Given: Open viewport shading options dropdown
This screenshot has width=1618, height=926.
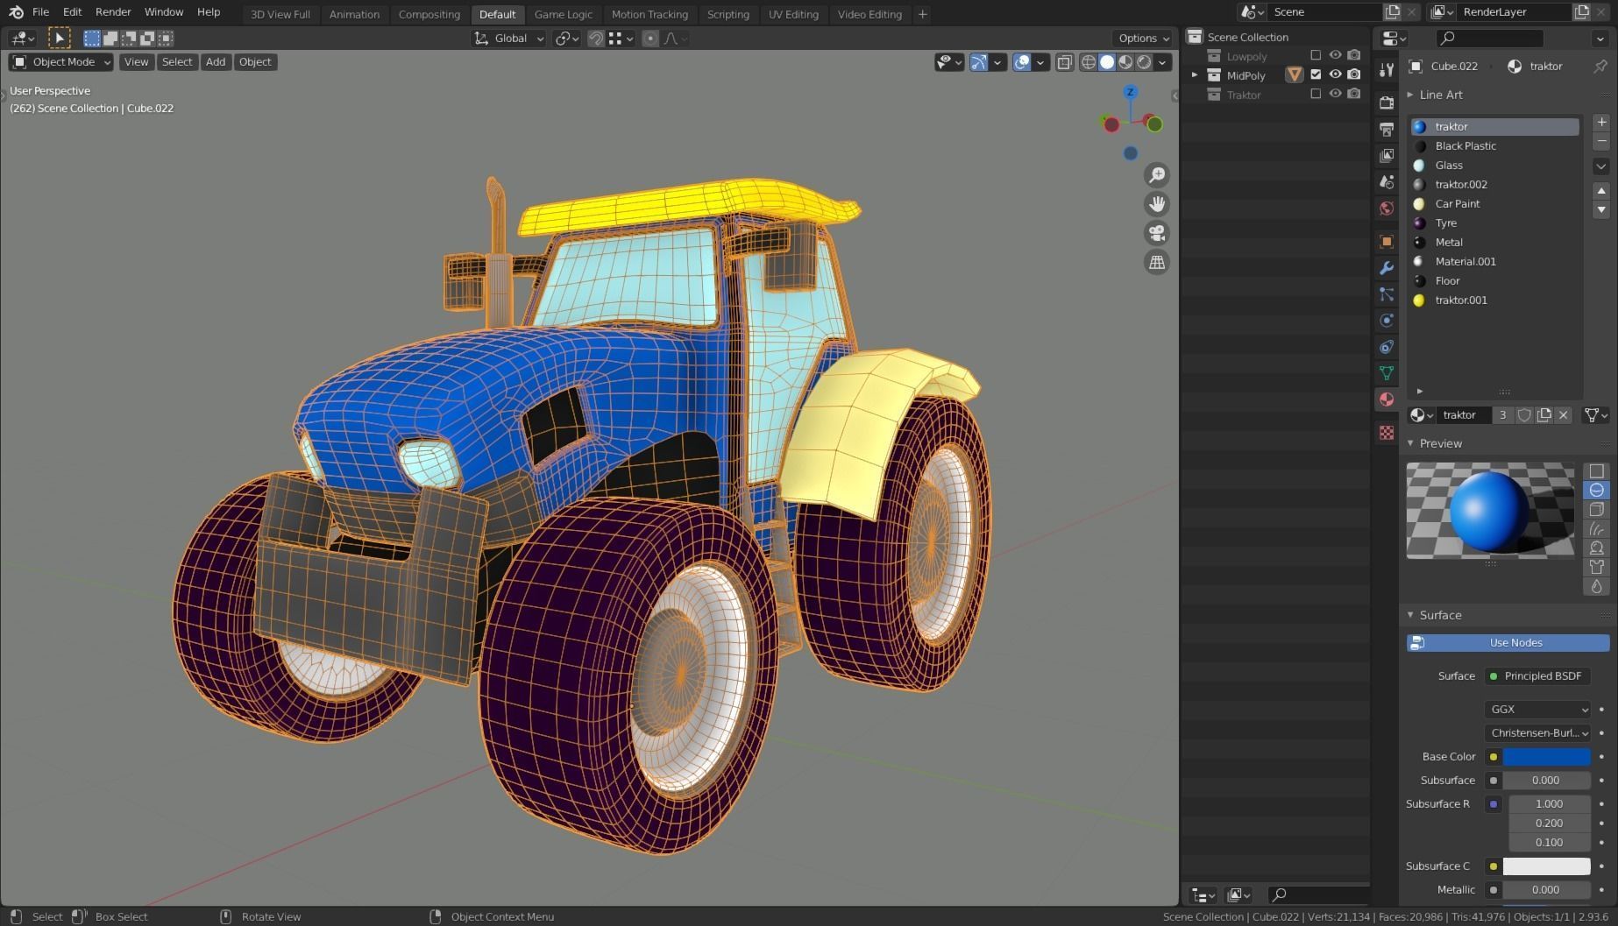Looking at the screenshot, I should point(1163,62).
